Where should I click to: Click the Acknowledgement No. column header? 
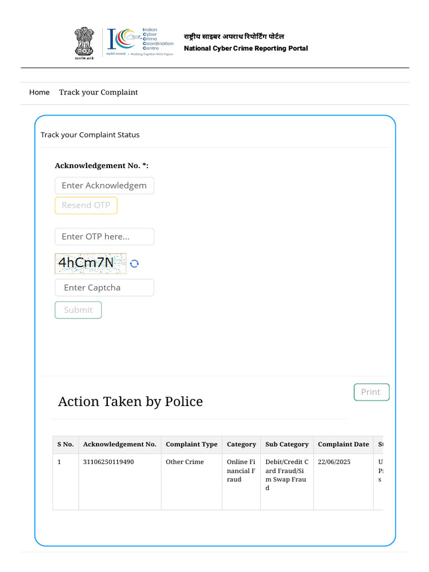120,444
